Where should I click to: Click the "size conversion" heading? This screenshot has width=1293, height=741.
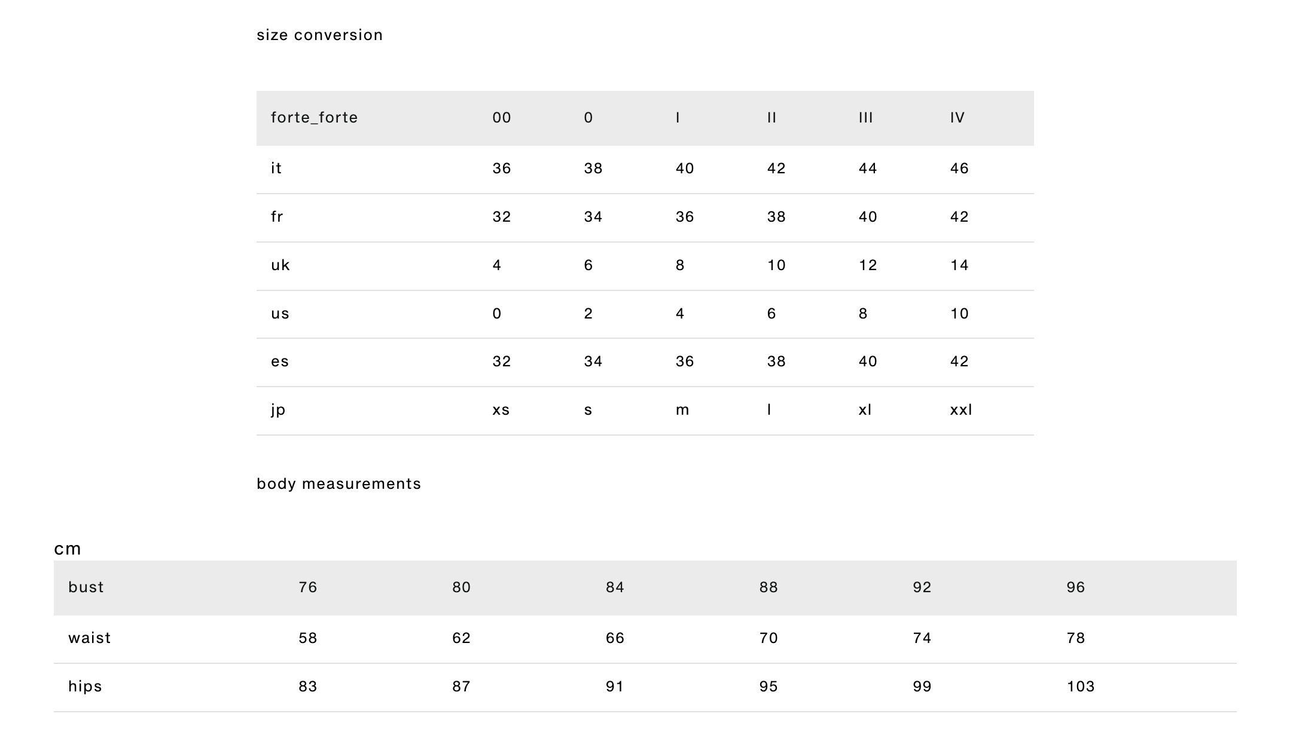coord(319,35)
